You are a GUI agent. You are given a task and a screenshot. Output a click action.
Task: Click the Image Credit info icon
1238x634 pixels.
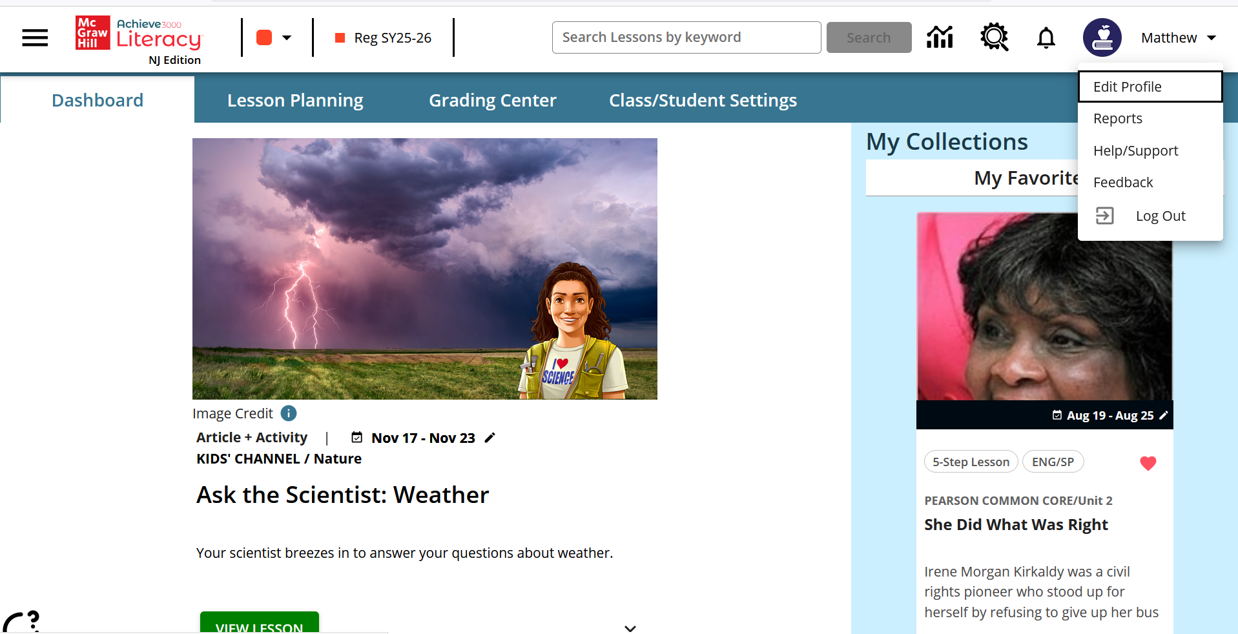[289, 413]
